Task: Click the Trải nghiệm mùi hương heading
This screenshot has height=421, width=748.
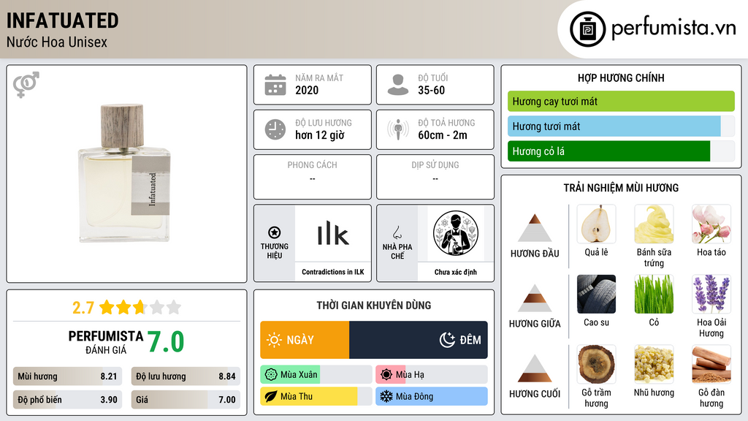Action: click(621, 188)
